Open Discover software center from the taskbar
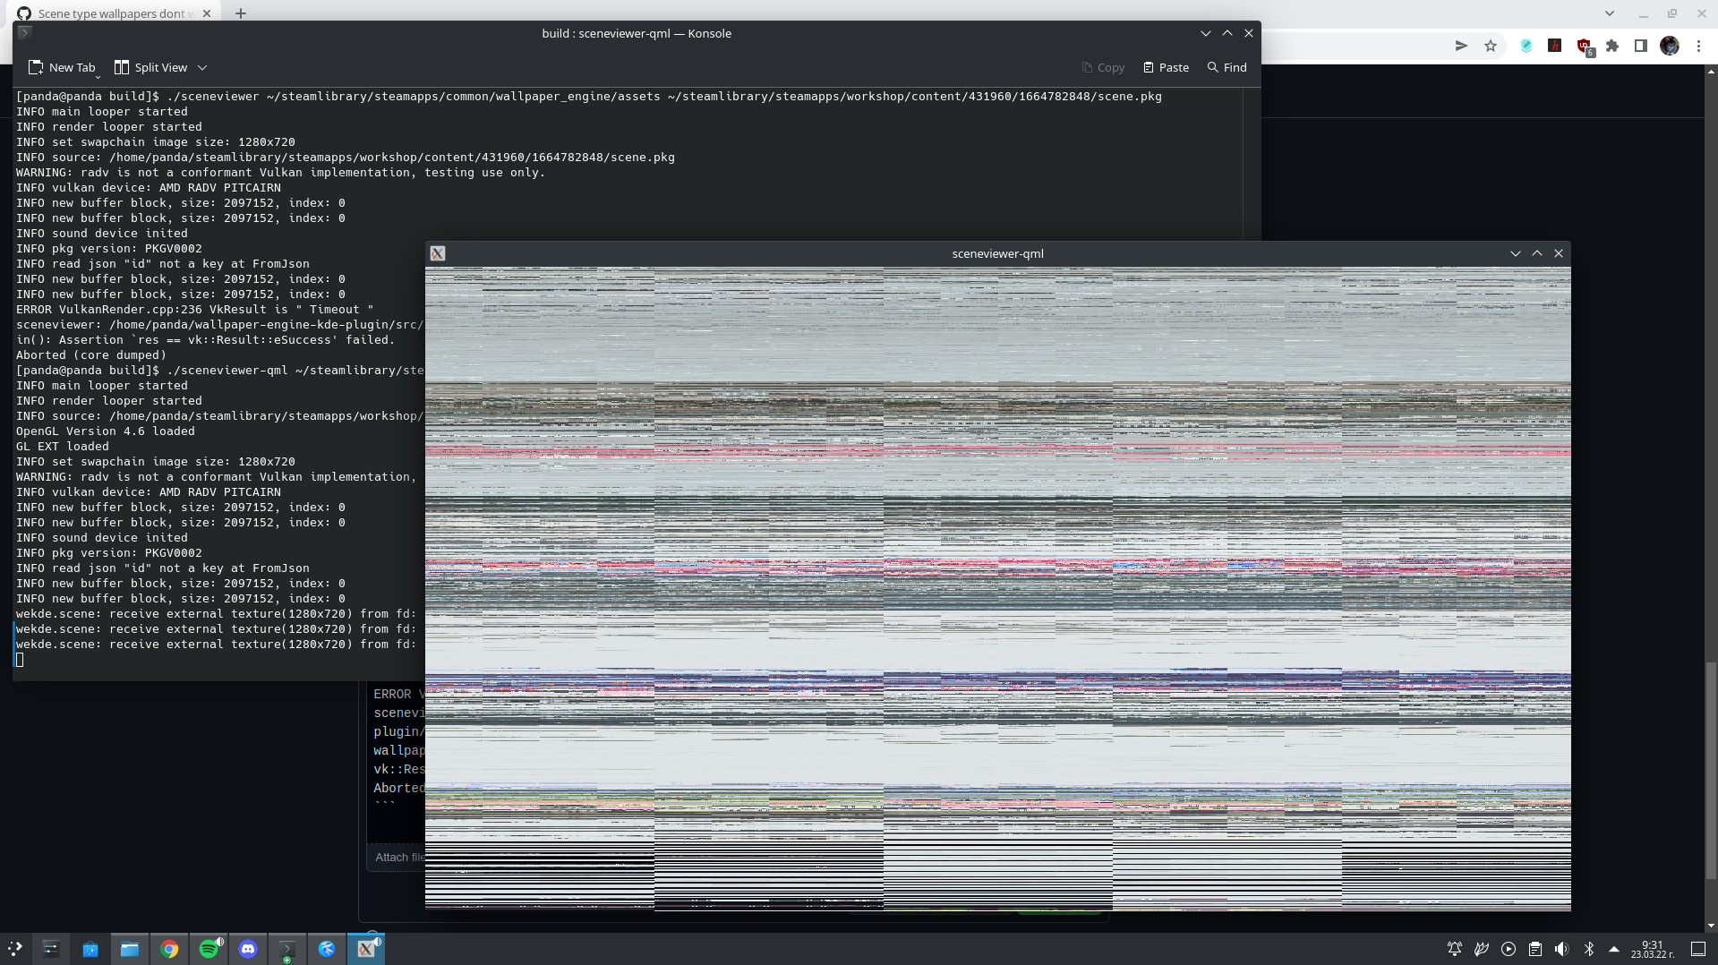Viewport: 1718px width, 965px height. pyautogui.click(x=90, y=950)
